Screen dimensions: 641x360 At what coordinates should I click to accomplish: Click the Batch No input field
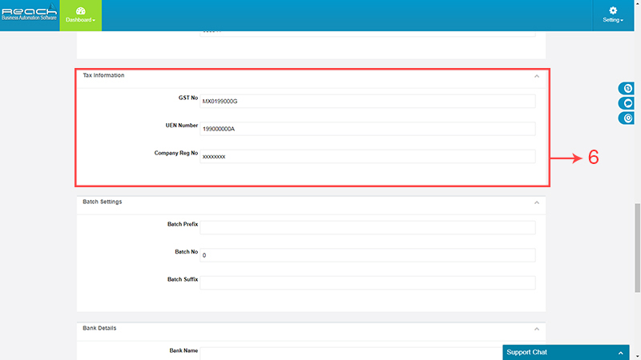point(368,255)
